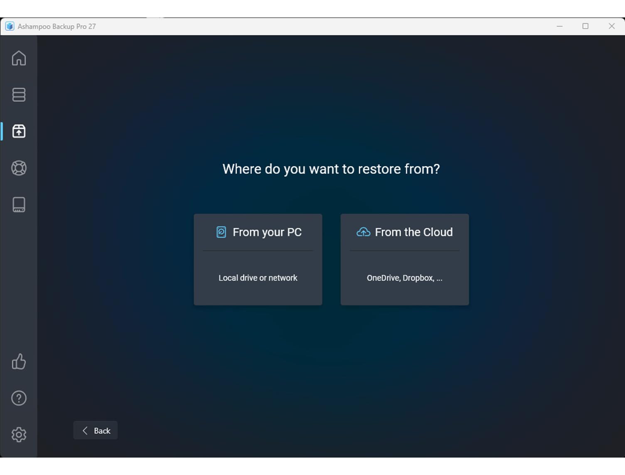Viewport: 625px width, 475px height.
Task: Open the backup plans stack icon
Action: (x=19, y=95)
